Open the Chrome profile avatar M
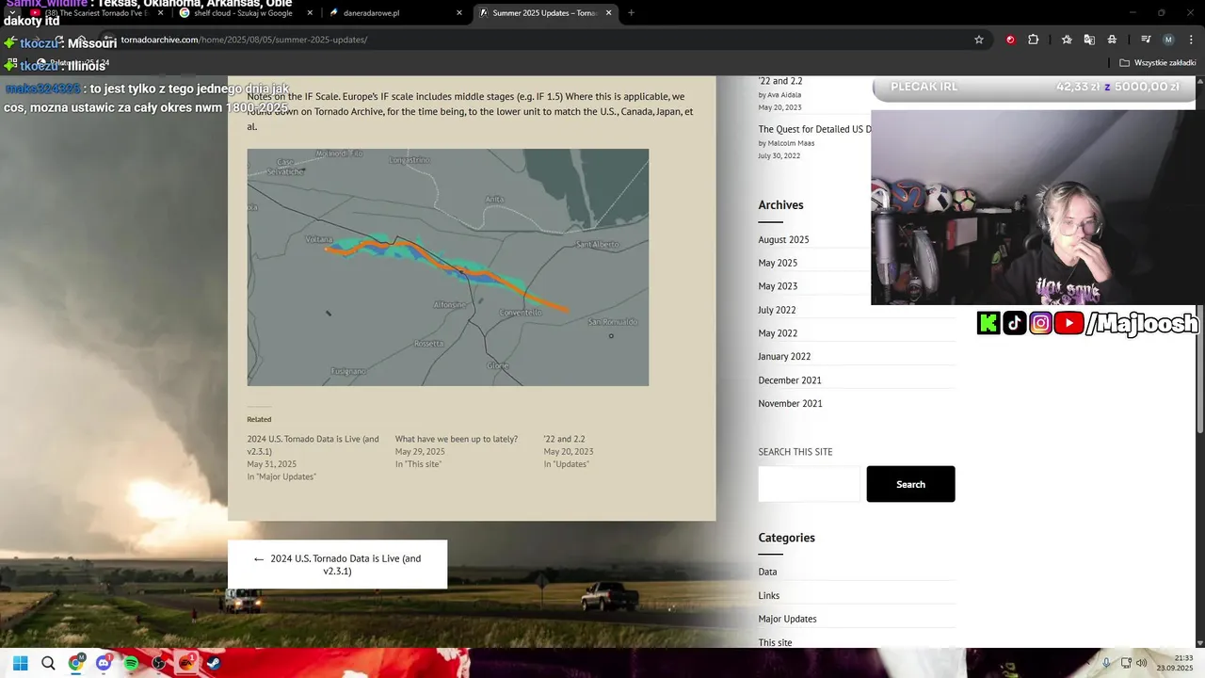This screenshot has height=678, width=1205. [1168, 40]
